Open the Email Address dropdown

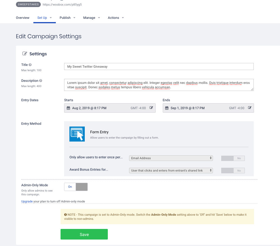click(171, 158)
